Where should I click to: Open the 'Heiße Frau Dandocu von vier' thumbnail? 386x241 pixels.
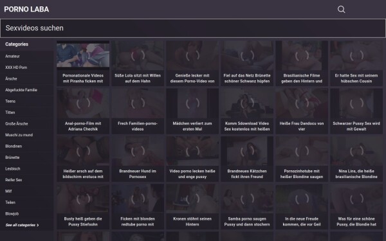coord(302,103)
